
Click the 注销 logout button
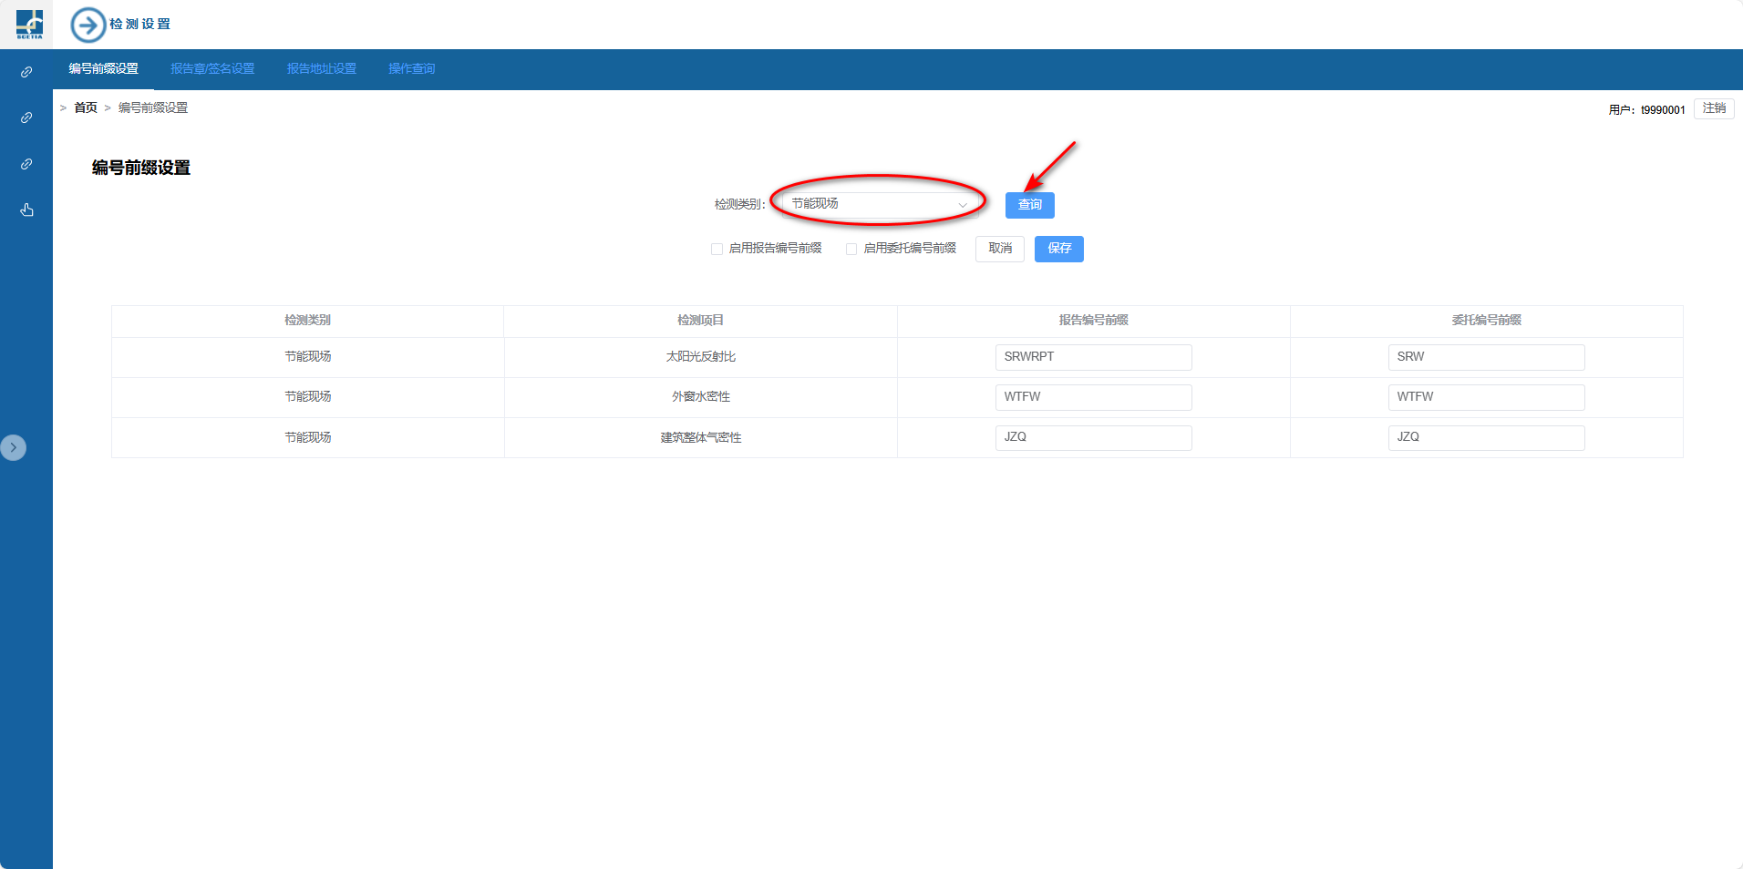pyautogui.click(x=1714, y=108)
